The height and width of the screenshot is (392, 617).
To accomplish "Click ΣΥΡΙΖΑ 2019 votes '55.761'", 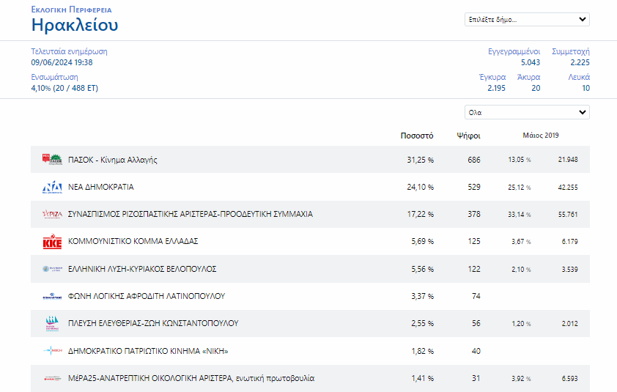I will click(568, 215).
